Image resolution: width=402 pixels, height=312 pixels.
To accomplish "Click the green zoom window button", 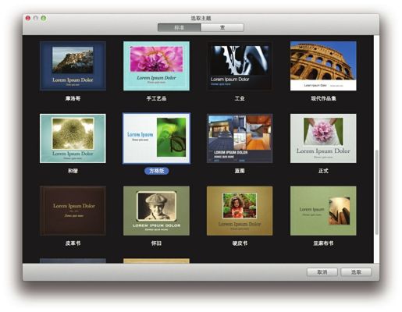I will point(44,18).
